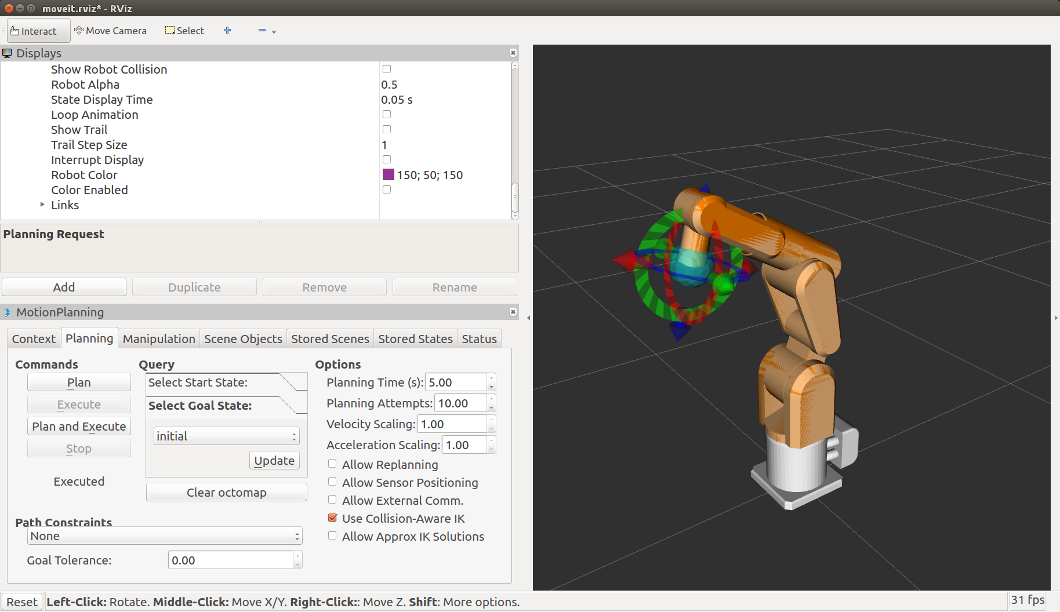Click the Acceleration Scaling input field
The height and width of the screenshot is (612, 1060).
point(464,445)
